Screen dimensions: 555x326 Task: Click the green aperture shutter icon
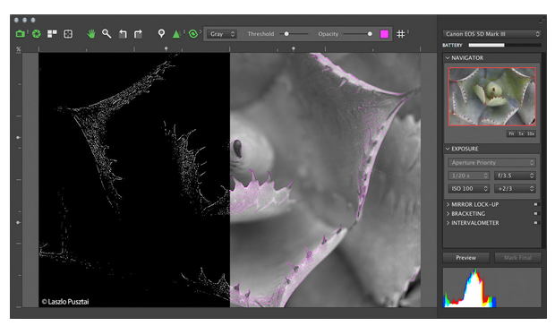(36, 34)
